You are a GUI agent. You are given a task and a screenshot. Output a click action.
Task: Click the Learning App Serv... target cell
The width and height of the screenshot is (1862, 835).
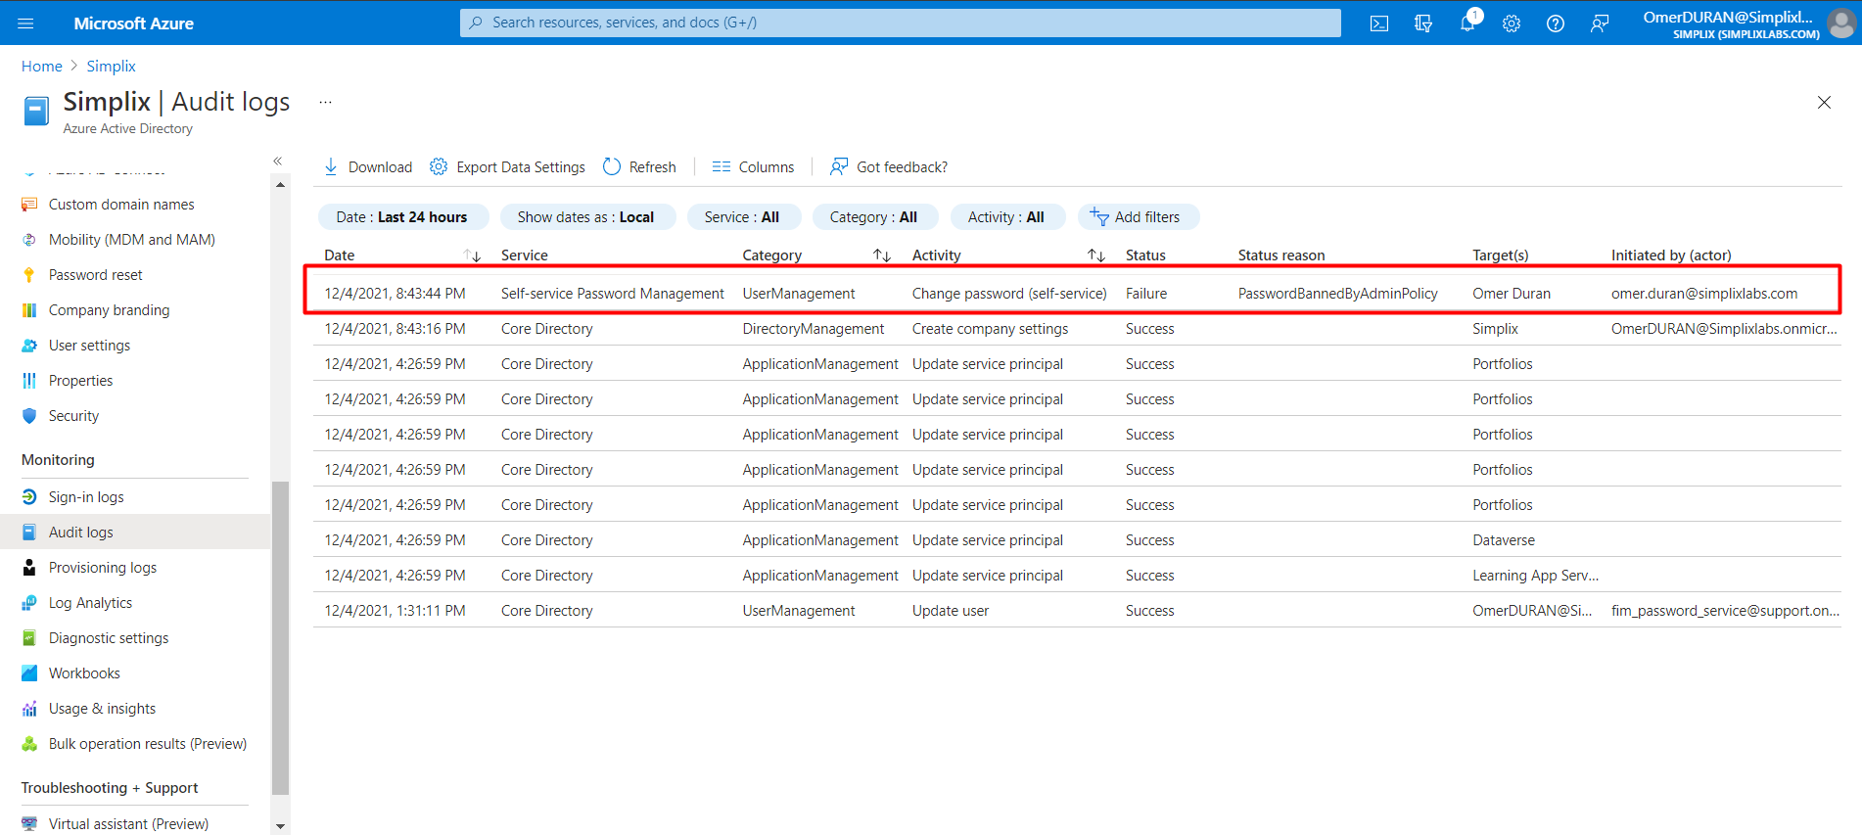pos(1535,576)
